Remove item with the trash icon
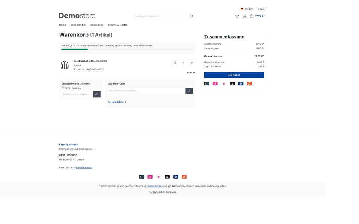 click(x=175, y=62)
